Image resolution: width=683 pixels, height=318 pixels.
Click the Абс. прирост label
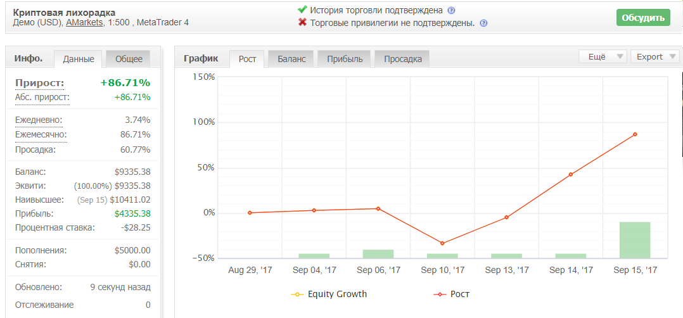pos(42,97)
